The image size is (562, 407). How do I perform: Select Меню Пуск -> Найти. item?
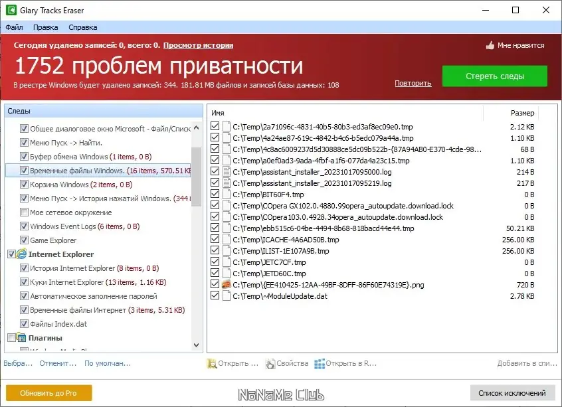coord(66,143)
